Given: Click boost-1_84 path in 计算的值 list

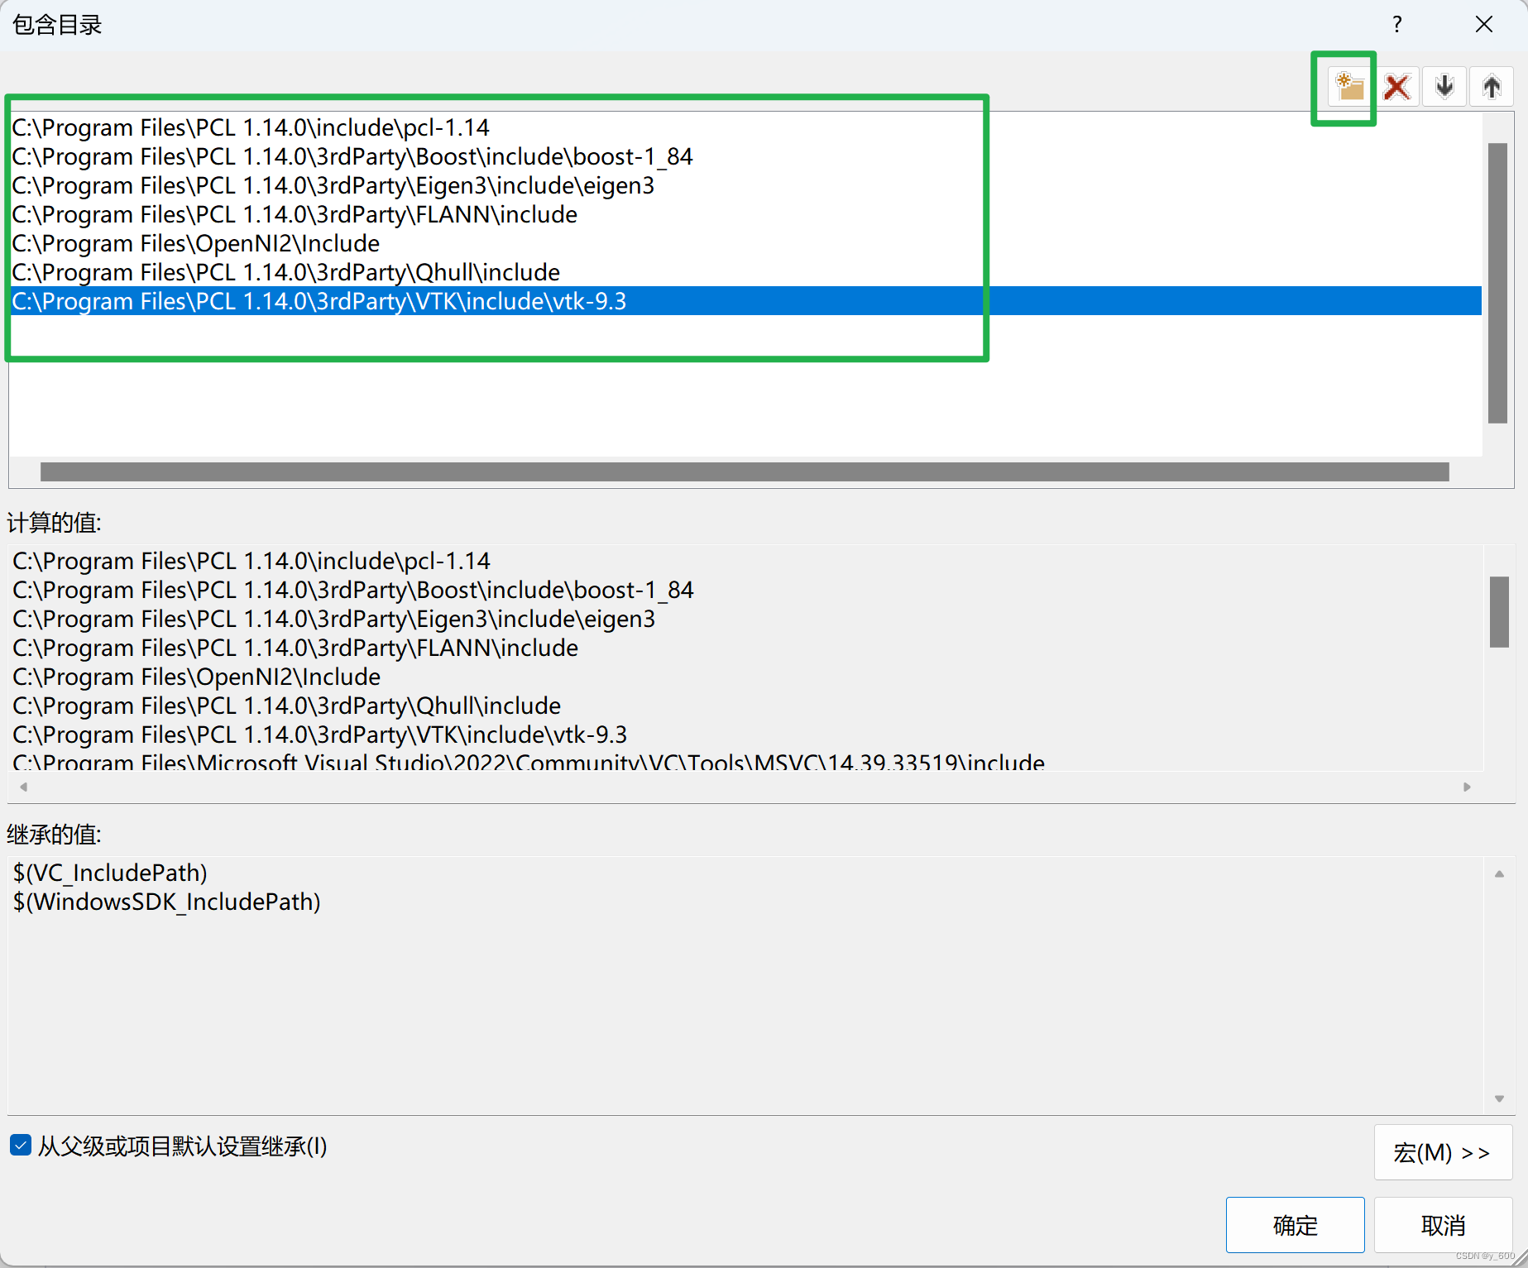Looking at the screenshot, I should click(x=353, y=590).
